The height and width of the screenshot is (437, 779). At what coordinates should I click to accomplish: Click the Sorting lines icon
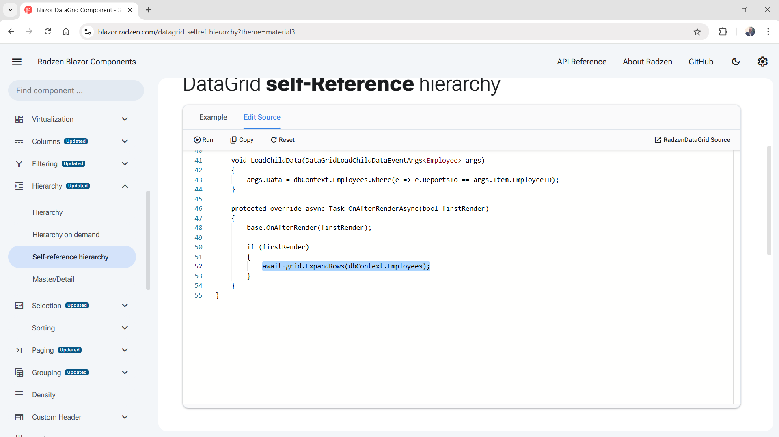(19, 328)
